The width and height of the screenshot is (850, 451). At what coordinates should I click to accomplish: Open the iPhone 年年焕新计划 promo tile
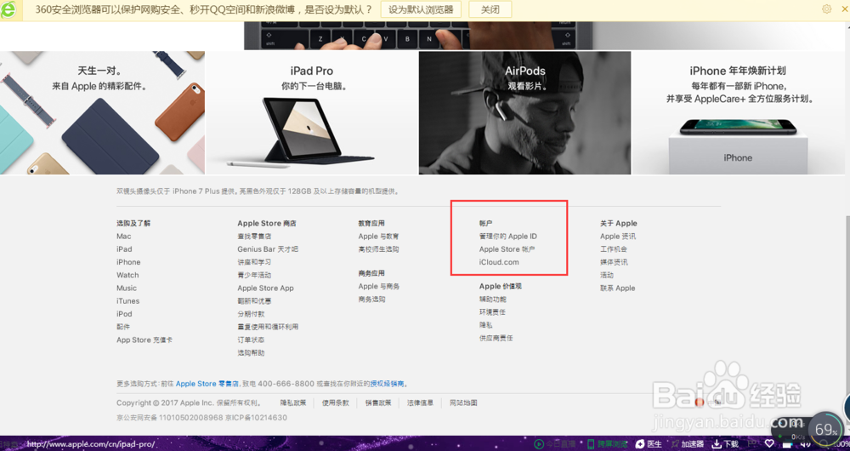click(x=740, y=113)
